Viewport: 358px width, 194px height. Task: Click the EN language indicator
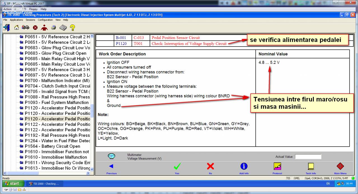tap(328, 184)
